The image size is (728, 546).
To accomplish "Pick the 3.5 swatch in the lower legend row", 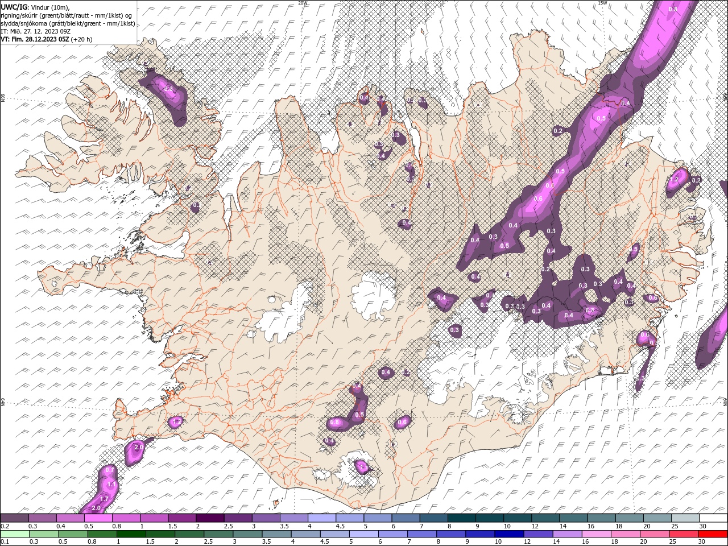I will pyautogui.click(x=277, y=533).
